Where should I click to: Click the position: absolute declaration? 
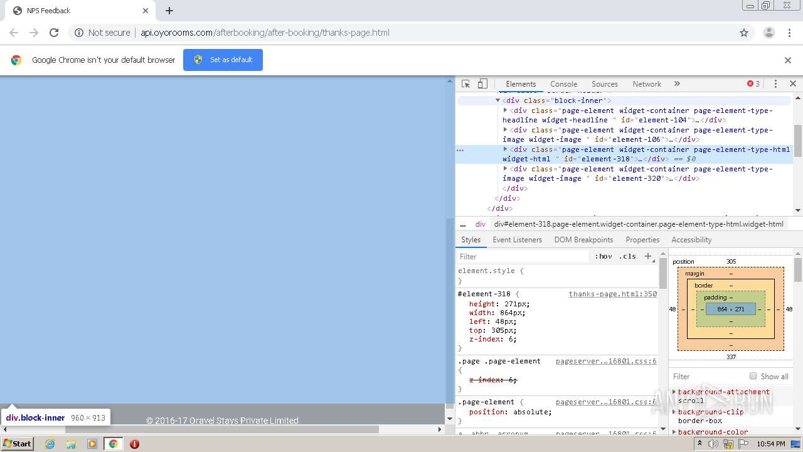click(510, 412)
